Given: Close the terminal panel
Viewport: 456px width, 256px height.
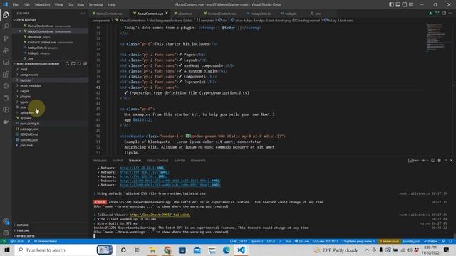Looking at the screenshot, I should tap(452, 160).
